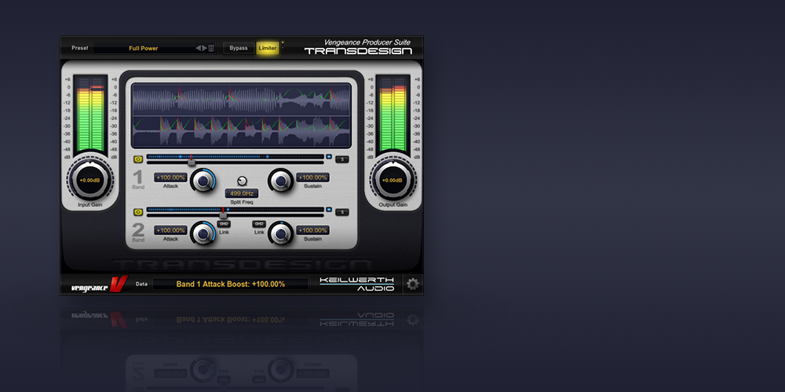Click the Band 2 Sustain knob
Viewport: 785px width, 392px height.
pyautogui.click(x=281, y=234)
